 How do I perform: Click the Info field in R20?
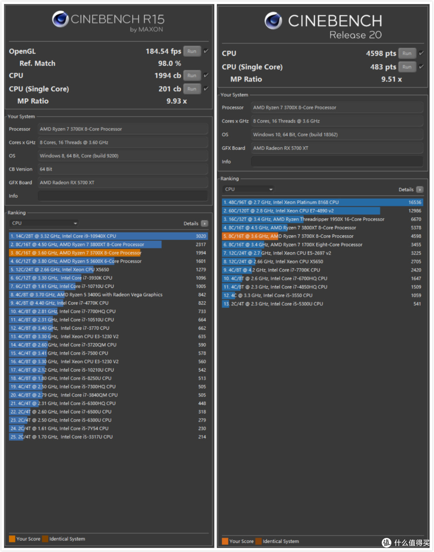[x=337, y=162]
